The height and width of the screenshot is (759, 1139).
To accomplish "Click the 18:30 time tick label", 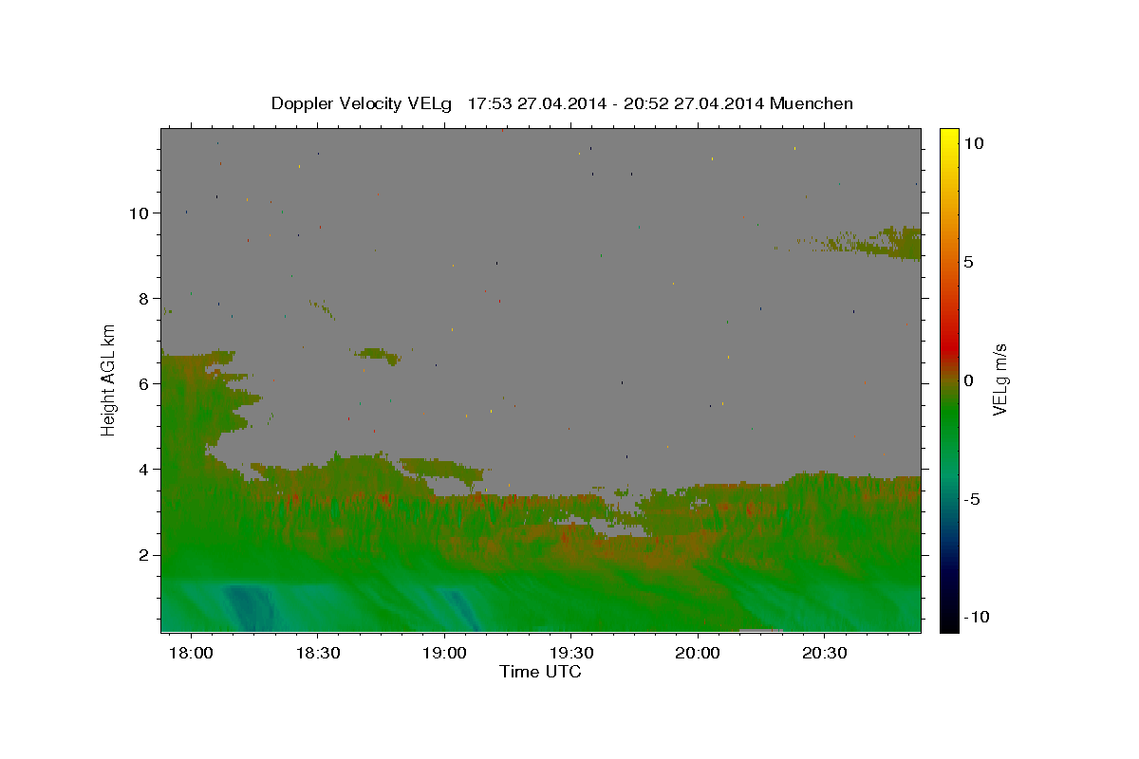I will [318, 653].
